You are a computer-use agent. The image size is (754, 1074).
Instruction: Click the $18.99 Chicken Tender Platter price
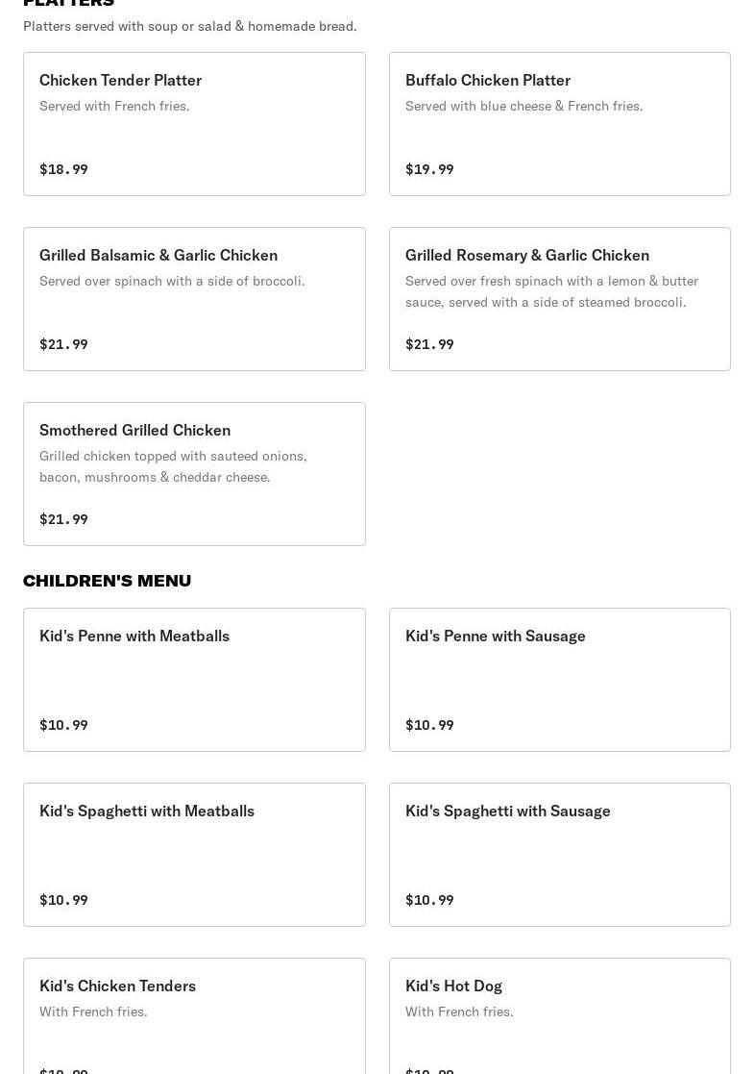[63, 169]
